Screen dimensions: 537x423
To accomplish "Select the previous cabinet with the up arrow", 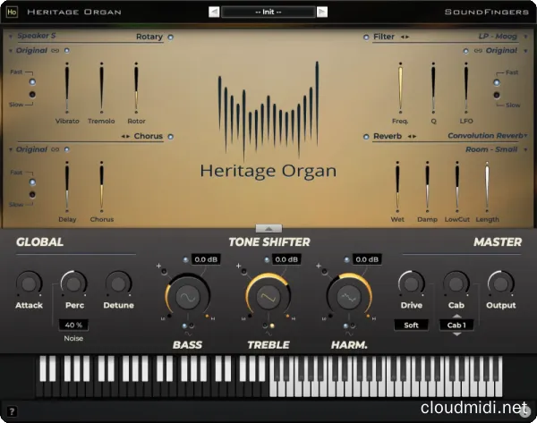I will tap(456, 316).
